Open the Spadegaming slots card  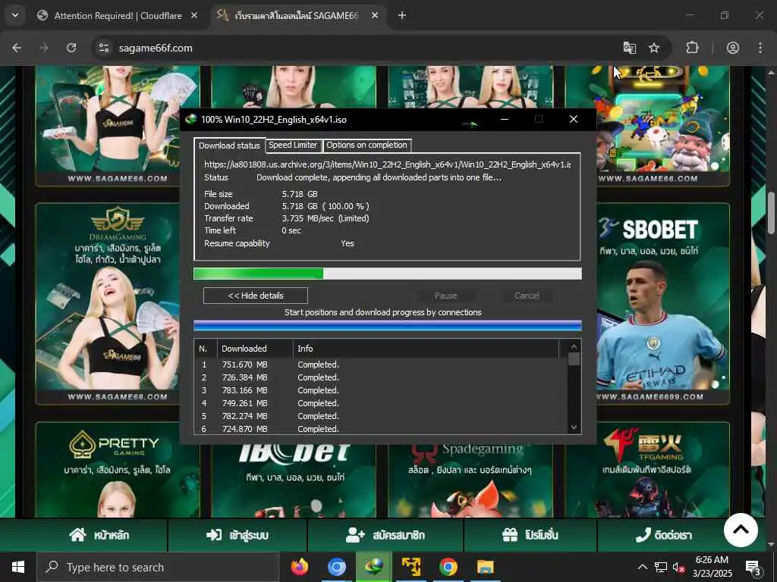pyautogui.click(x=470, y=480)
